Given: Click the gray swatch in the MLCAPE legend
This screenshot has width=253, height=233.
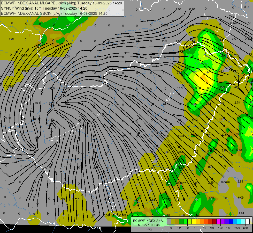Looking at the screenshot, I should (x=169, y=221).
